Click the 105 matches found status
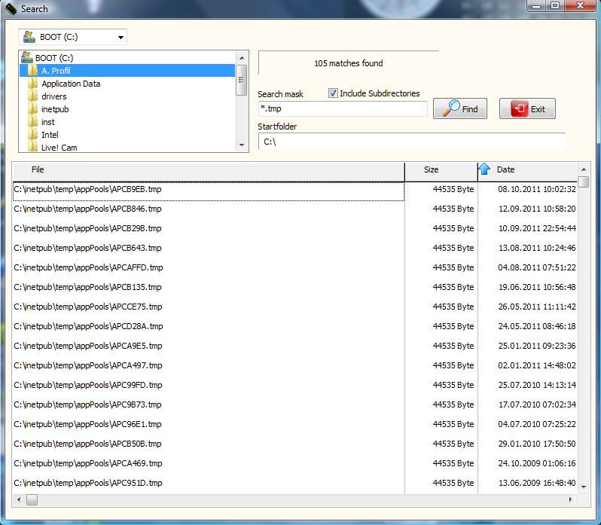The image size is (601, 525). [349, 63]
